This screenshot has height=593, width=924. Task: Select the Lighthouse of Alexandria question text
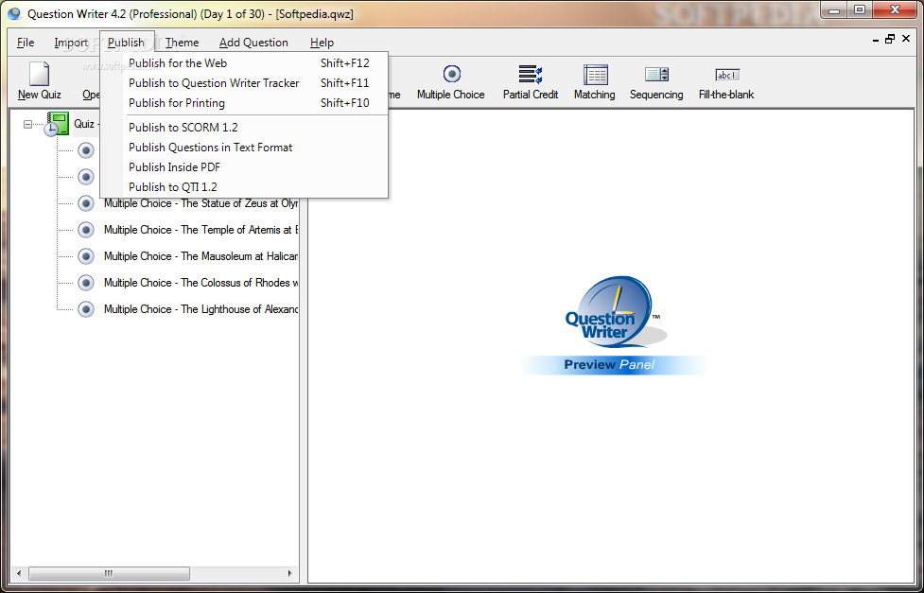200,309
